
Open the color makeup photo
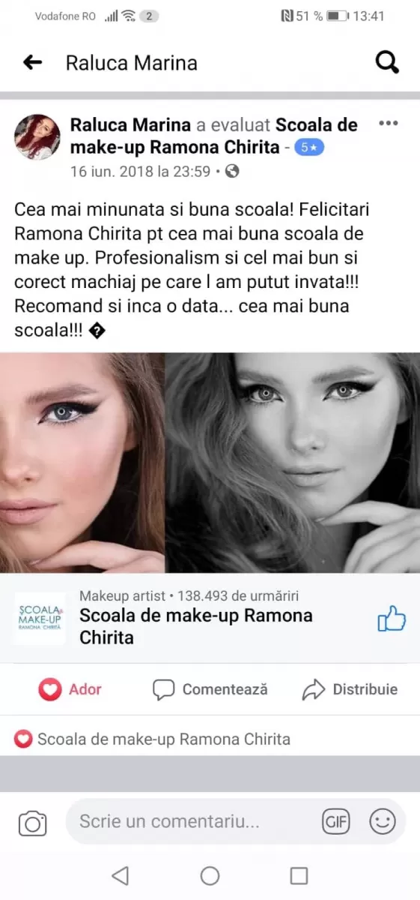click(82, 463)
